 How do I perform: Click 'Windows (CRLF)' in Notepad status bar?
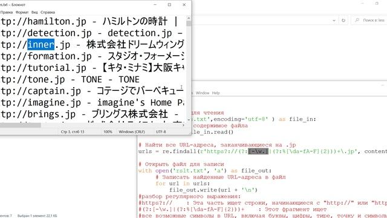(132, 132)
